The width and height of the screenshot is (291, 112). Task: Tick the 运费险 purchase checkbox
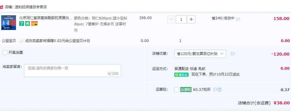(177, 90)
